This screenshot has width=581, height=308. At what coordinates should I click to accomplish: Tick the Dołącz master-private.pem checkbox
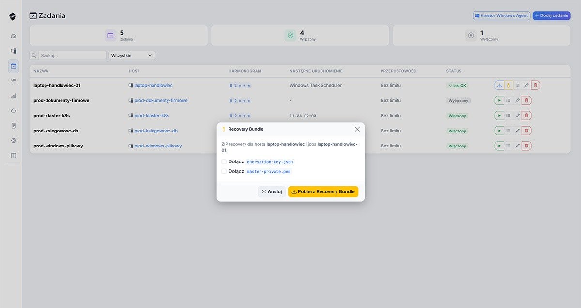coord(224,171)
